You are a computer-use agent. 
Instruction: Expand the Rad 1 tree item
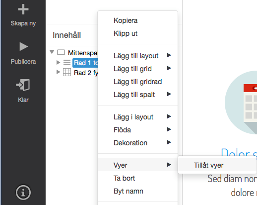point(58,62)
